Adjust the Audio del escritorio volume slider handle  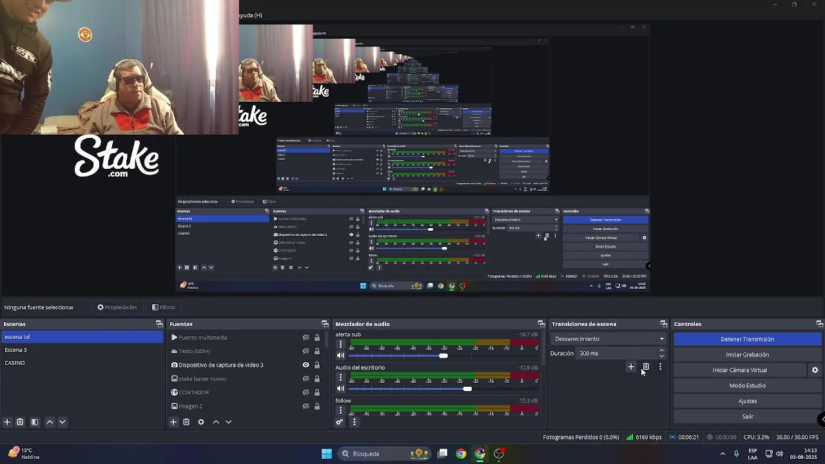[x=467, y=389]
